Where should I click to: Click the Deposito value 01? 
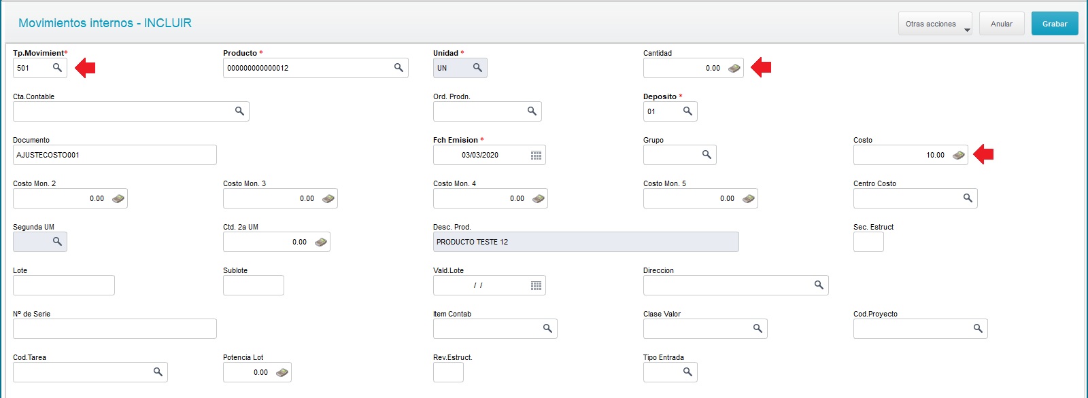651,111
